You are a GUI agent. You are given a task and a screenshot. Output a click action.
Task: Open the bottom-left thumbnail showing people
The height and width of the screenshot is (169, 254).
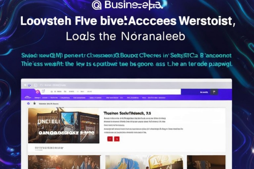pos(64,162)
